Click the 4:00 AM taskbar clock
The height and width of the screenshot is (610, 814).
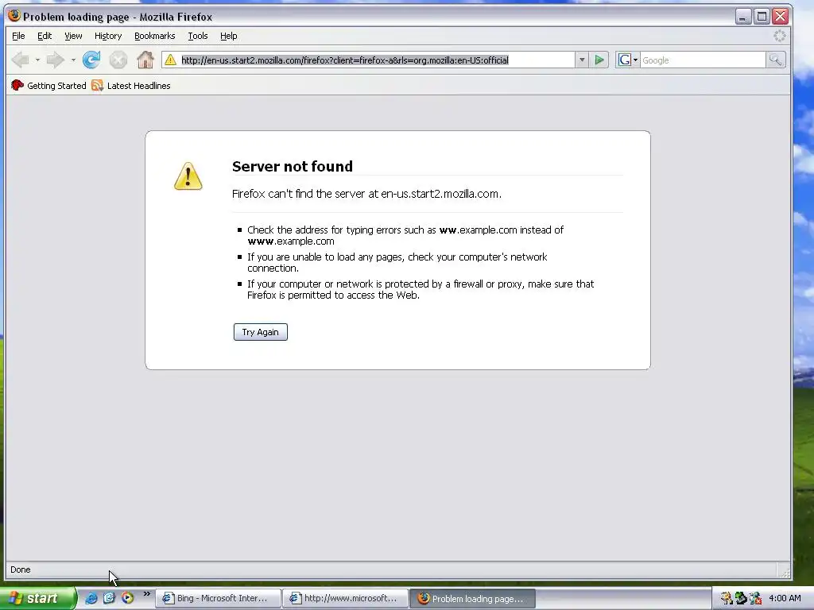click(785, 598)
